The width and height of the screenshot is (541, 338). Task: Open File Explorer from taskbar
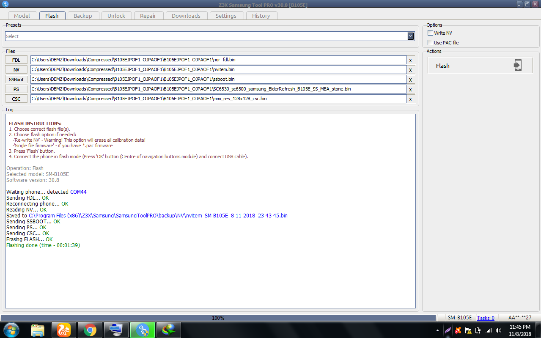pyautogui.click(x=38, y=330)
